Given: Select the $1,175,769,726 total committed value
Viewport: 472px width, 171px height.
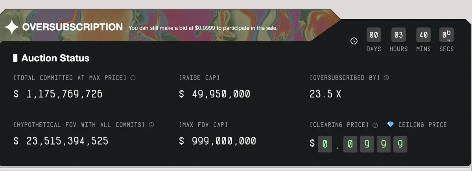Looking at the screenshot, I should click(58, 94).
